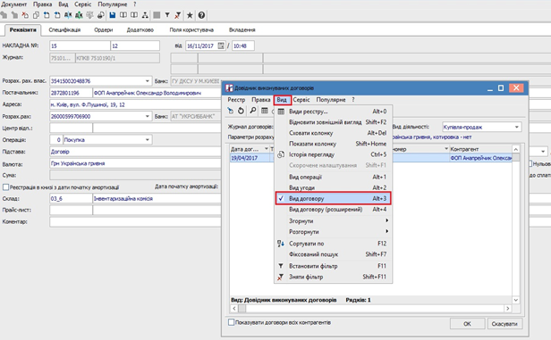This screenshot has width=551, height=340.
Task: Switch to the Вкладення tab
Action: coord(242,29)
